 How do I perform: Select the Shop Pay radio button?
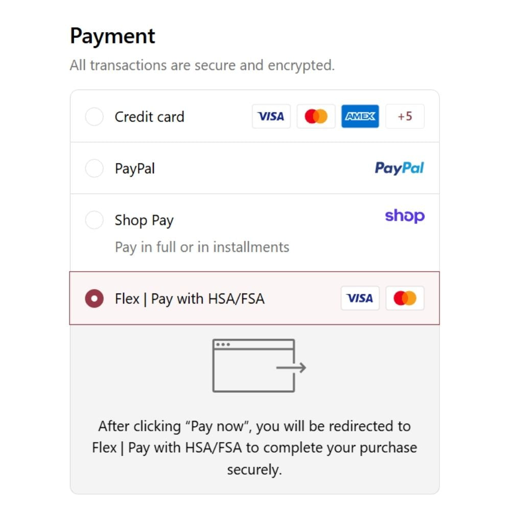(x=94, y=220)
